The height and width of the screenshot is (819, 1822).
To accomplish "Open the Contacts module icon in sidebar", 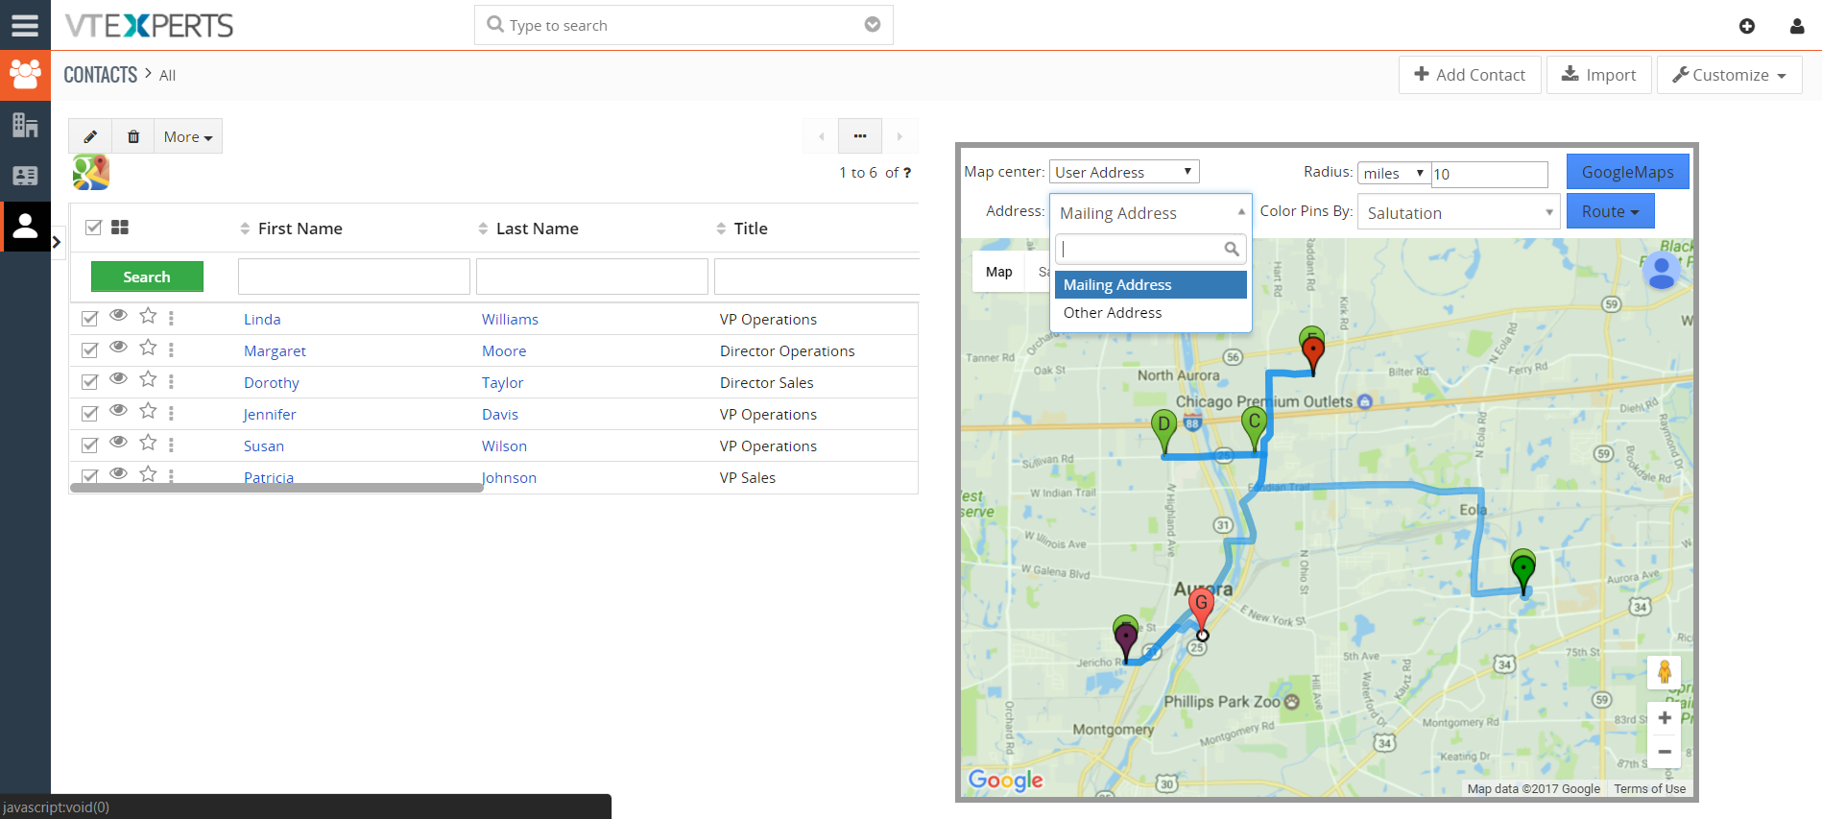I will pyautogui.click(x=25, y=75).
